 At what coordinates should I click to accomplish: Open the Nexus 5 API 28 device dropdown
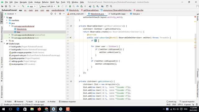tap(47, 6)
